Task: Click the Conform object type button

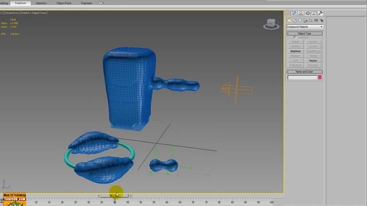Action: point(296,46)
